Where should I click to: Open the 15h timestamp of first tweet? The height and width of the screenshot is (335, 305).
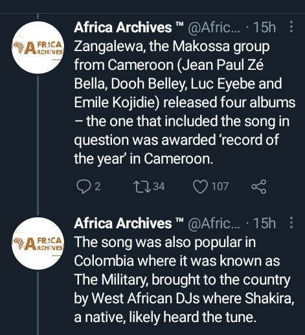pyautogui.click(x=264, y=27)
